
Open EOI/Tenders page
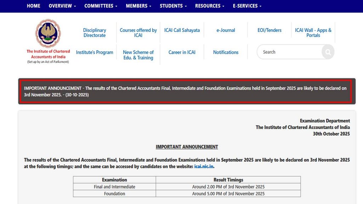pos(269,30)
